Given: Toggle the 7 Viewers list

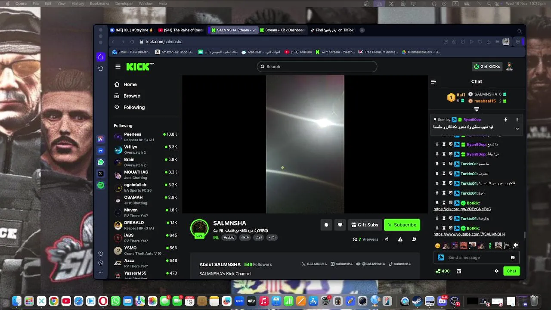Looking at the screenshot, I should point(365,239).
